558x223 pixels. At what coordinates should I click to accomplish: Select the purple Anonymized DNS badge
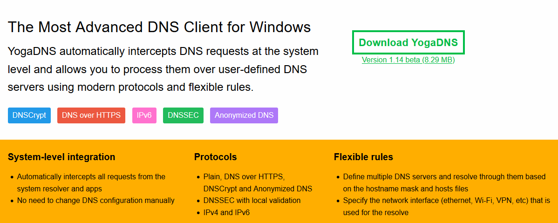tap(244, 115)
